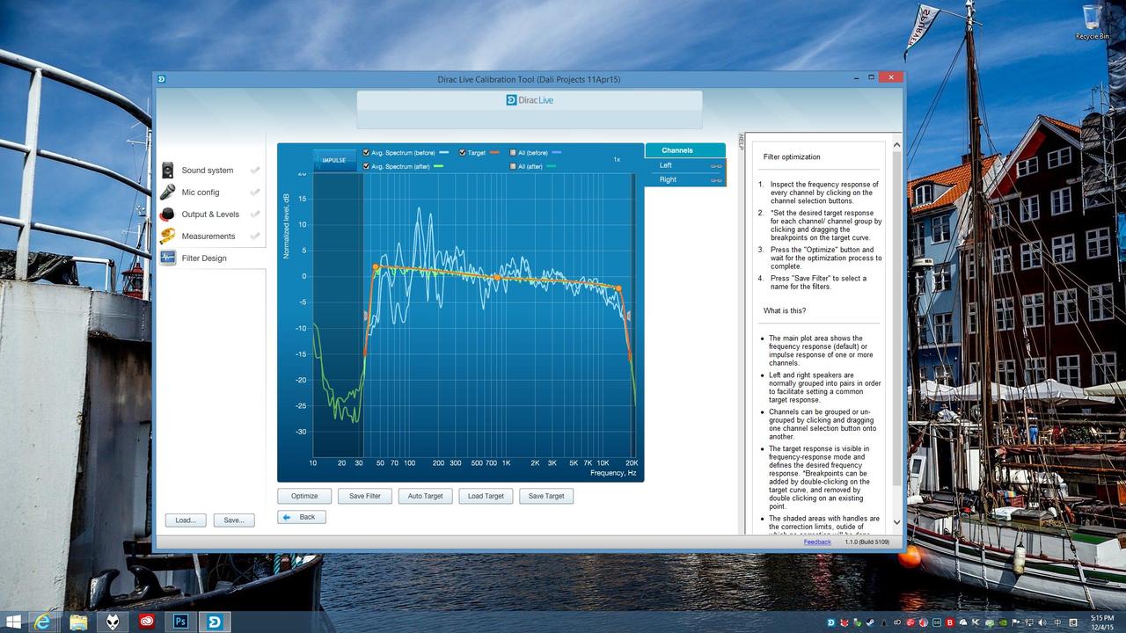Viewport: 1126px width, 633px height.
Task: Click Save Target button
Action: tap(546, 496)
